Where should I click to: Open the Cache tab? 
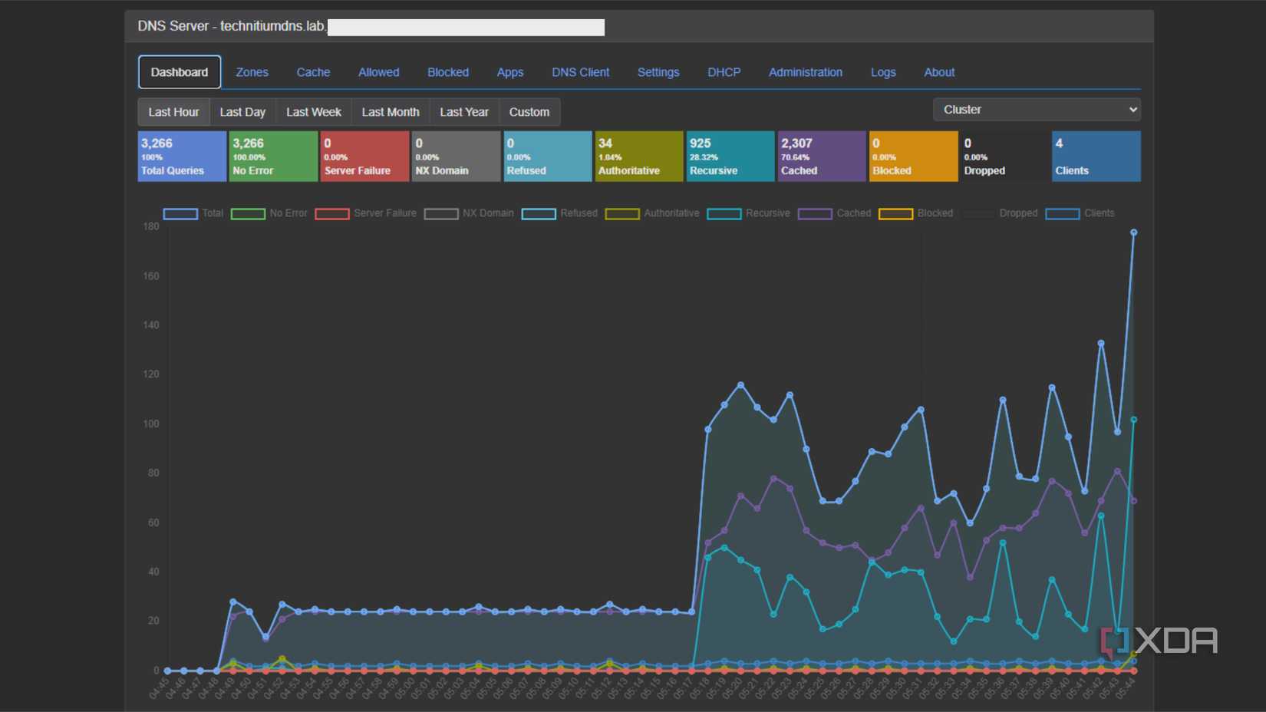[313, 72]
